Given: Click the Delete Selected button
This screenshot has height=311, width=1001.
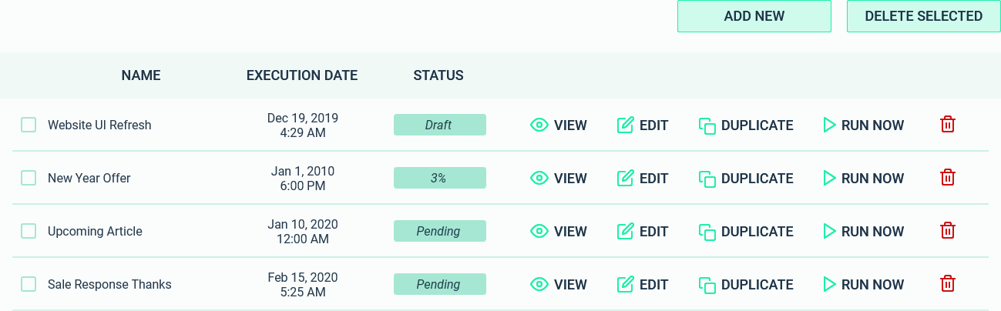Looking at the screenshot, I should coord(924,16).
